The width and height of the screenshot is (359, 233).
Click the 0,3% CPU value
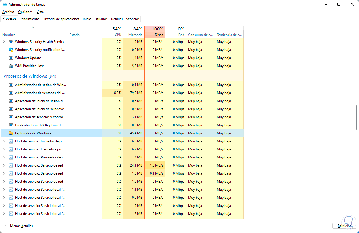pyautogui.click(x=118, y=93)
